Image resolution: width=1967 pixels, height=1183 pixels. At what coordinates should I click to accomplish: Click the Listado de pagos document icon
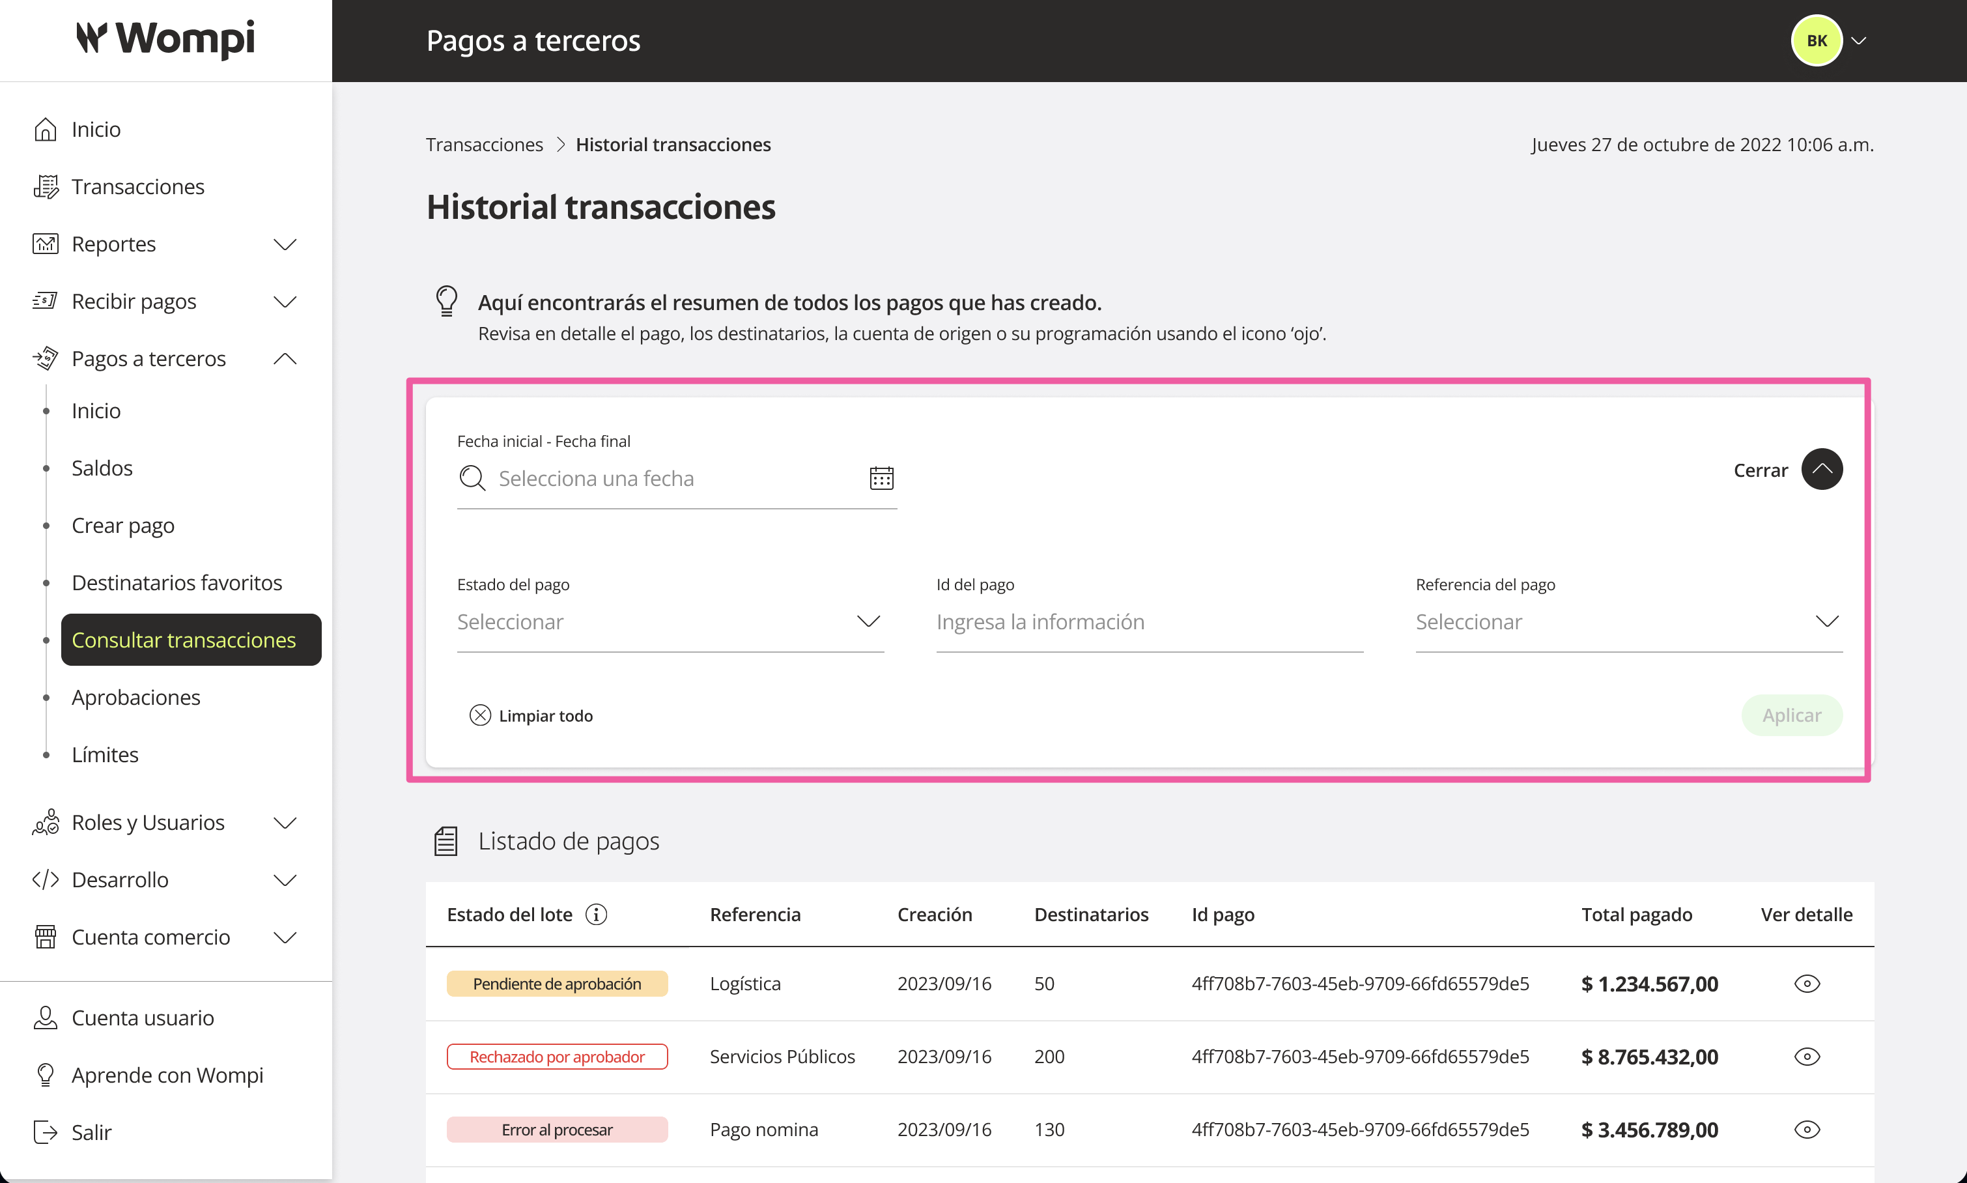(x=446, y=841)
